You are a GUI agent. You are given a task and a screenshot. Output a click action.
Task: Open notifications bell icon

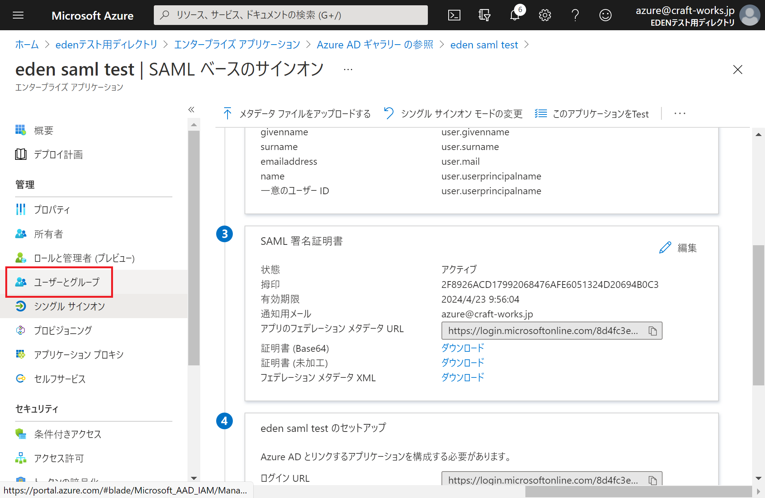click(x=514, y=15)
